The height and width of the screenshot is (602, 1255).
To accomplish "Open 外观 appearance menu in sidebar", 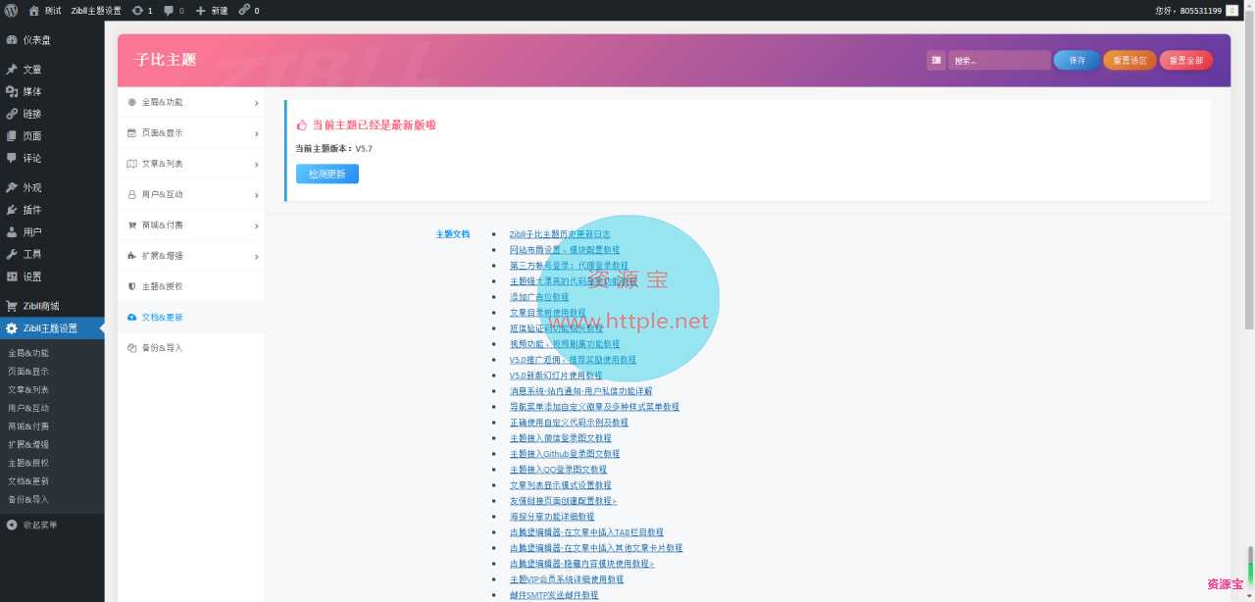I will (52, 187).
